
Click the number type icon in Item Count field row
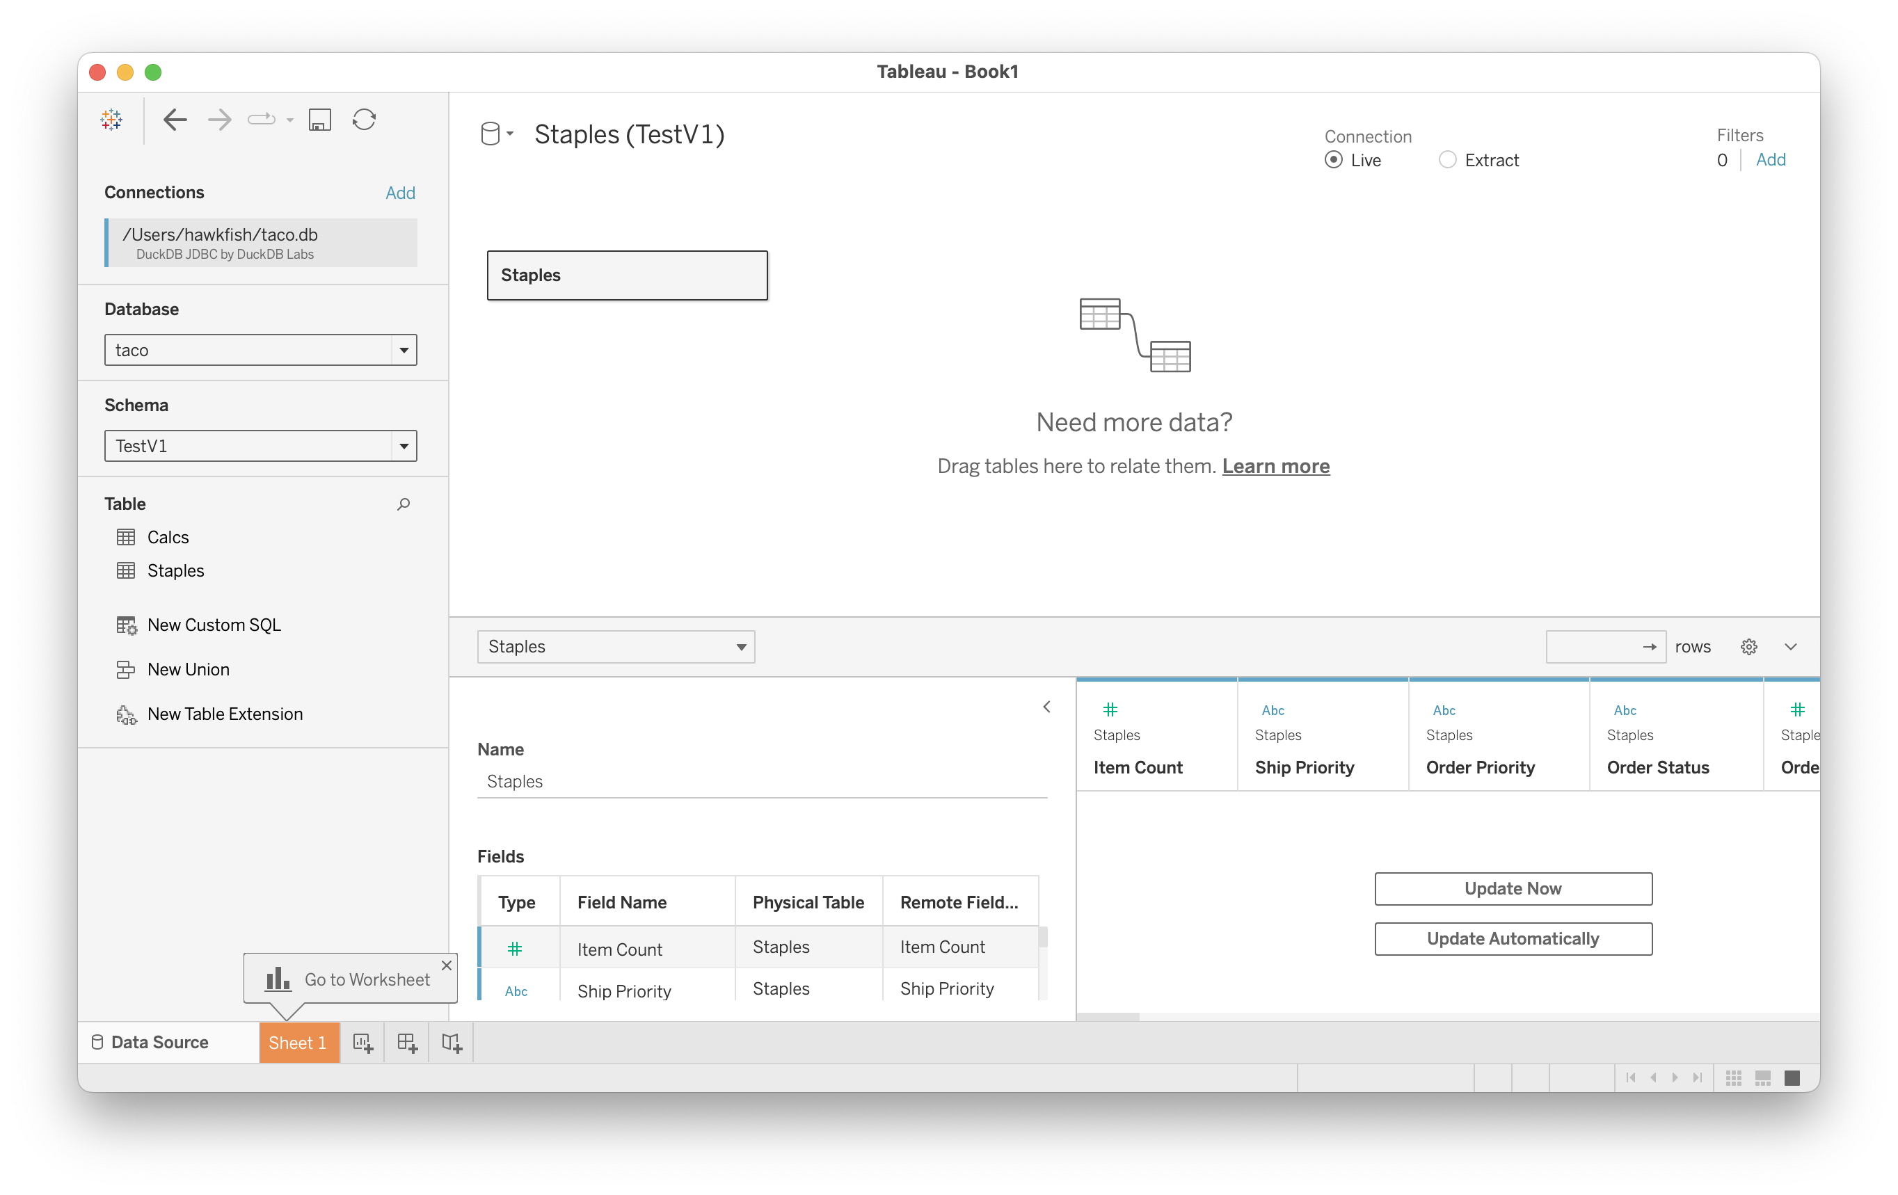(x=515, y=949)
